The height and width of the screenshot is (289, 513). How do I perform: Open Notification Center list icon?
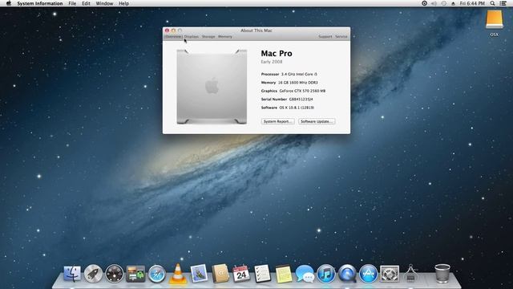pyautogui.click(x=503, y=3)
